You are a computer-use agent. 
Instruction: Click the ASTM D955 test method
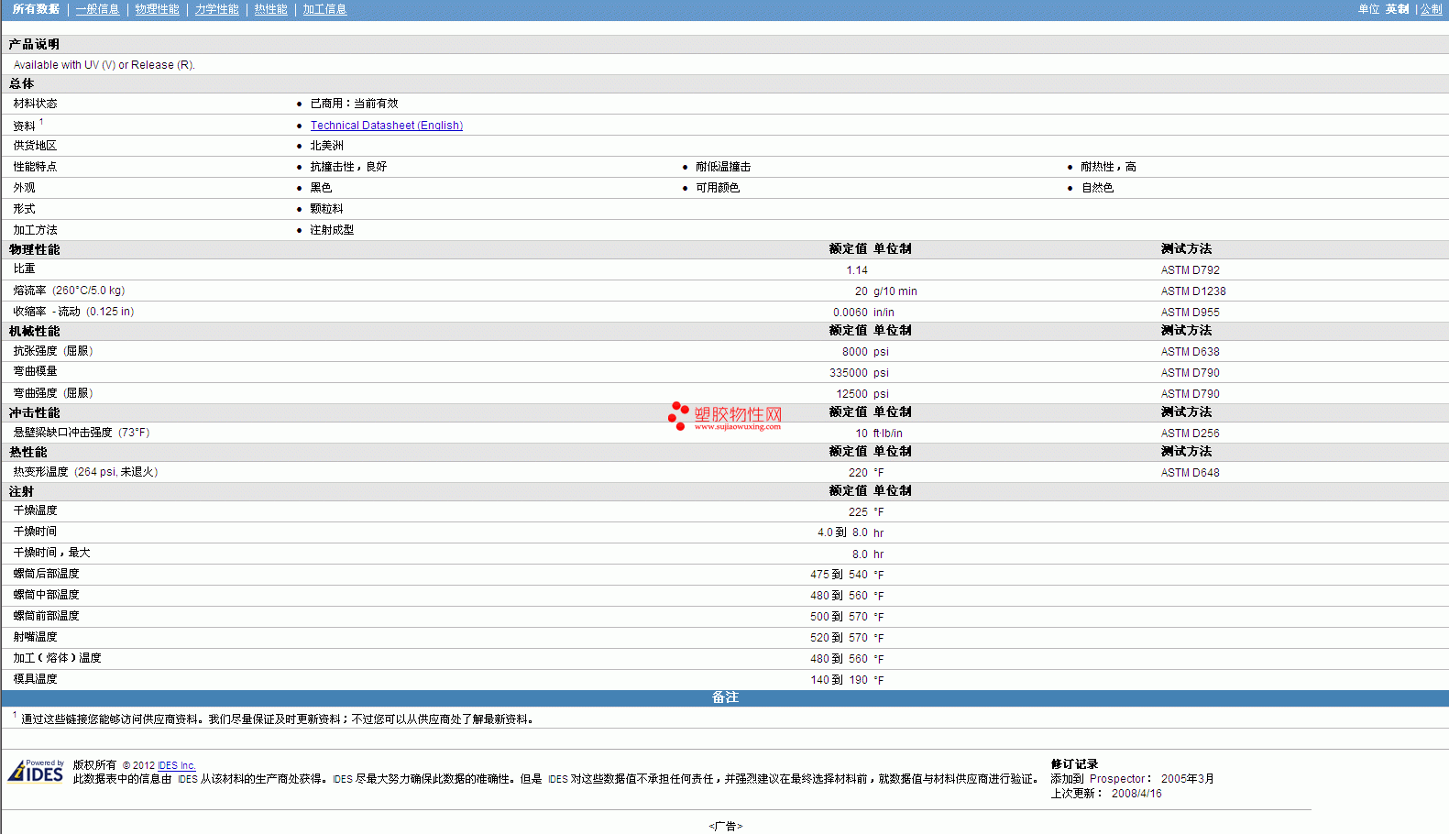click(x=1190, y=313)
